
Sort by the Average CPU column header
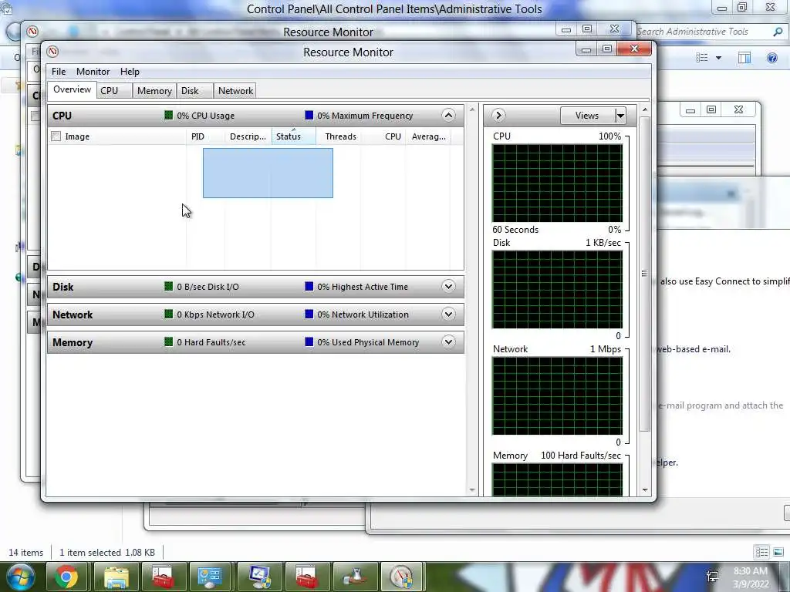tap(428, 136)
